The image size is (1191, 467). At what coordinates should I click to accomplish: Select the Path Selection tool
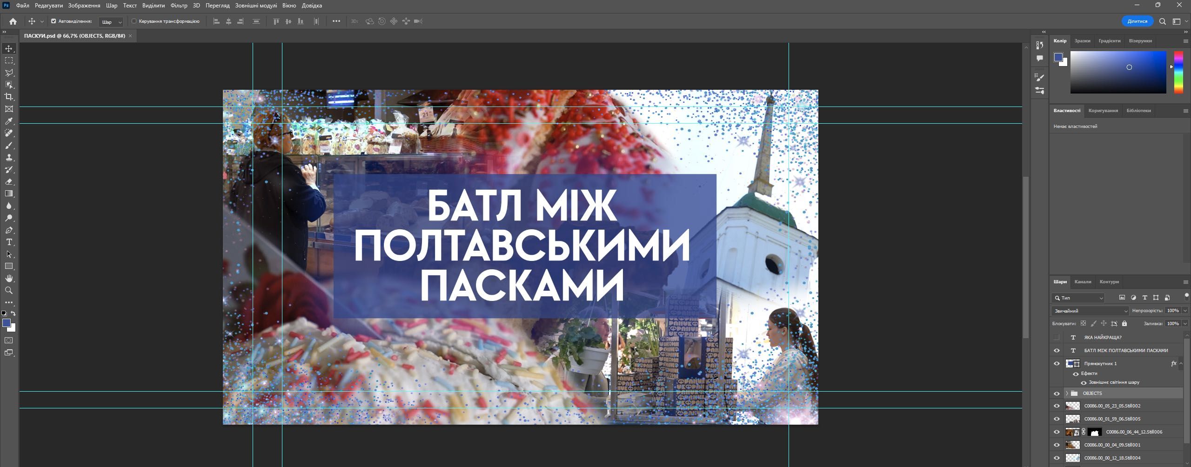(x=9, y=254)
